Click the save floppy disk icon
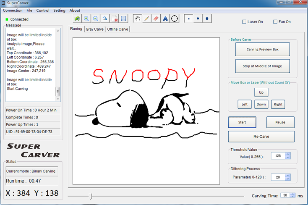 [123, 18]
